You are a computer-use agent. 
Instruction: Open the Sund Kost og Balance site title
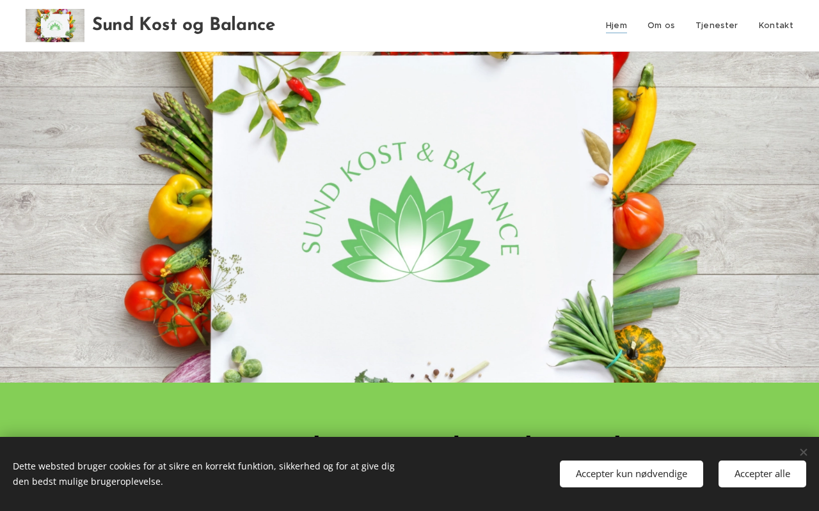pyautogui.click(x=184, y=25)
